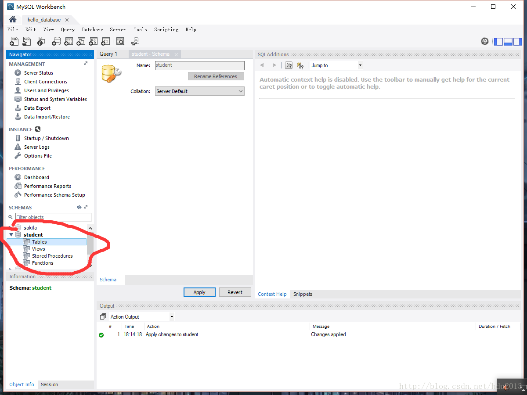Select the Object Info tab
Image resolution: width=527 pixels, height=395 pixels.
[x=22, y=384]
